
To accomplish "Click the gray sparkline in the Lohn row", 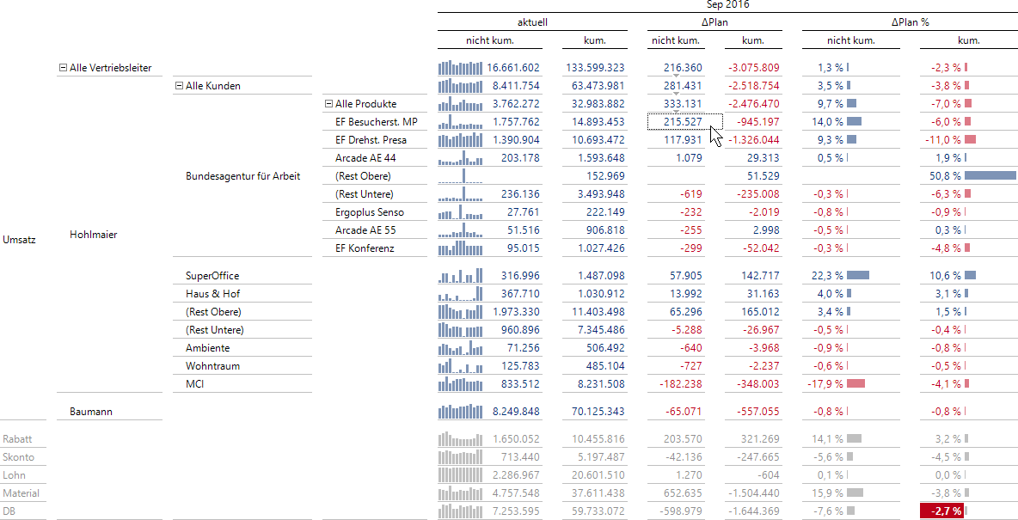I will click(460, 475).
